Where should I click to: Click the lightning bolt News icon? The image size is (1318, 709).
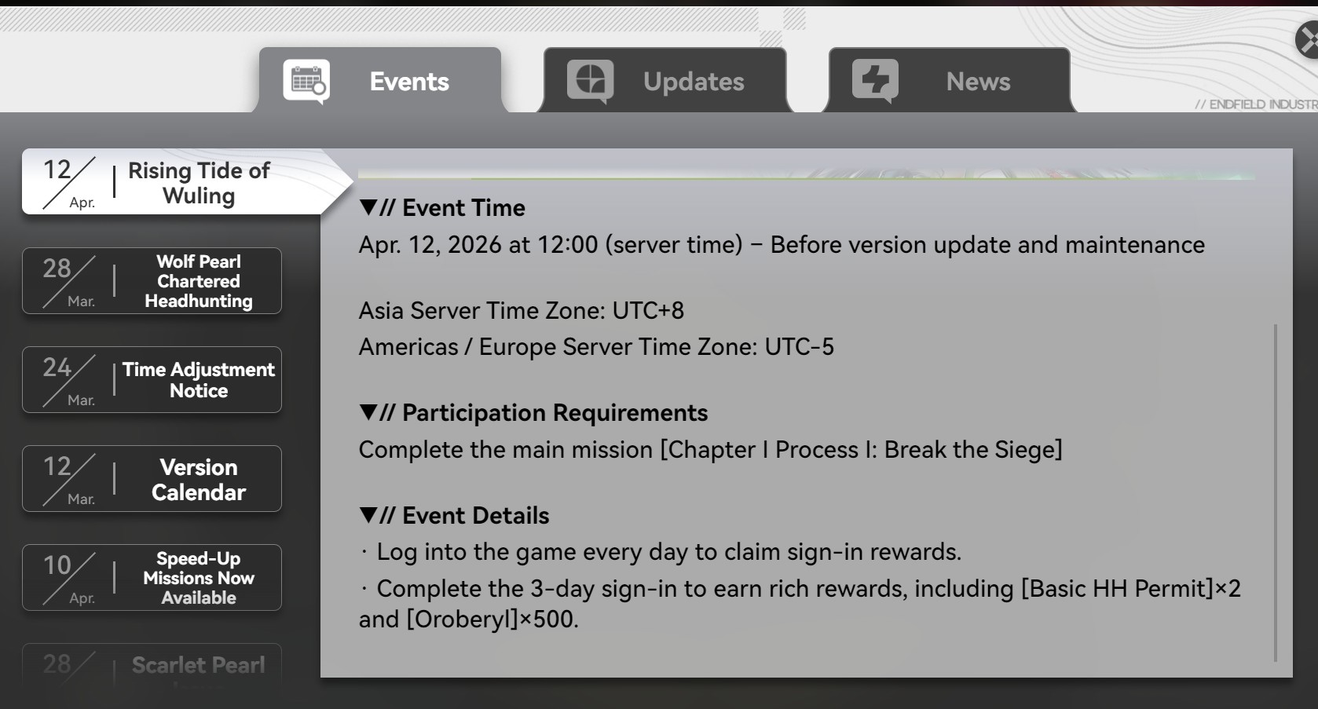pyautogui.click(x=875, y=82)
